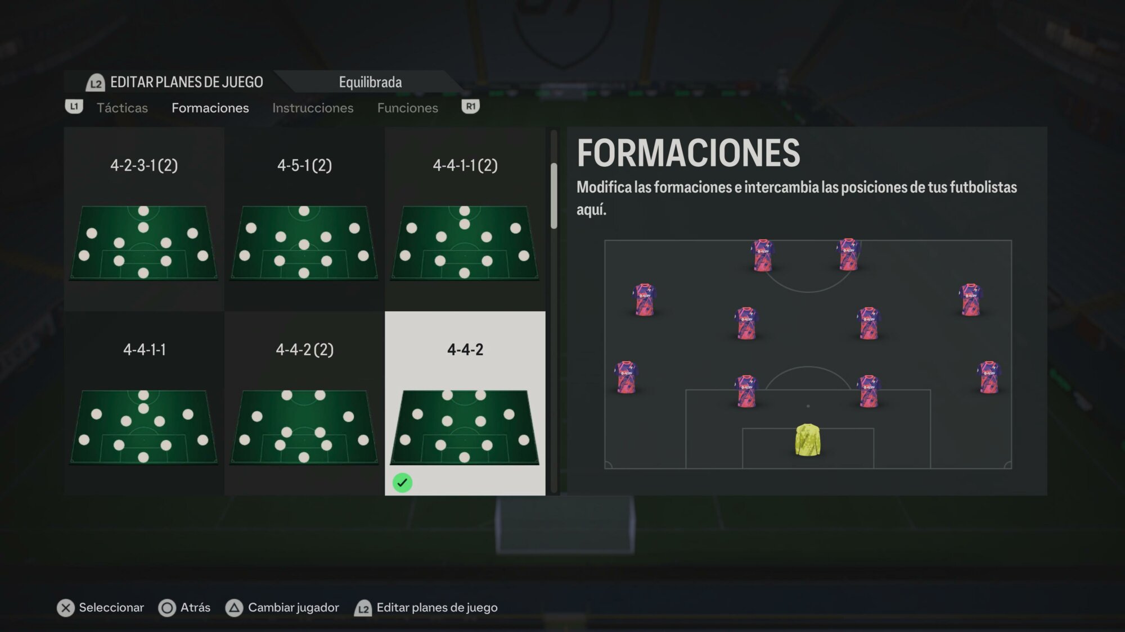Click the X Seleccionar button icon

(x=66, y=608)
